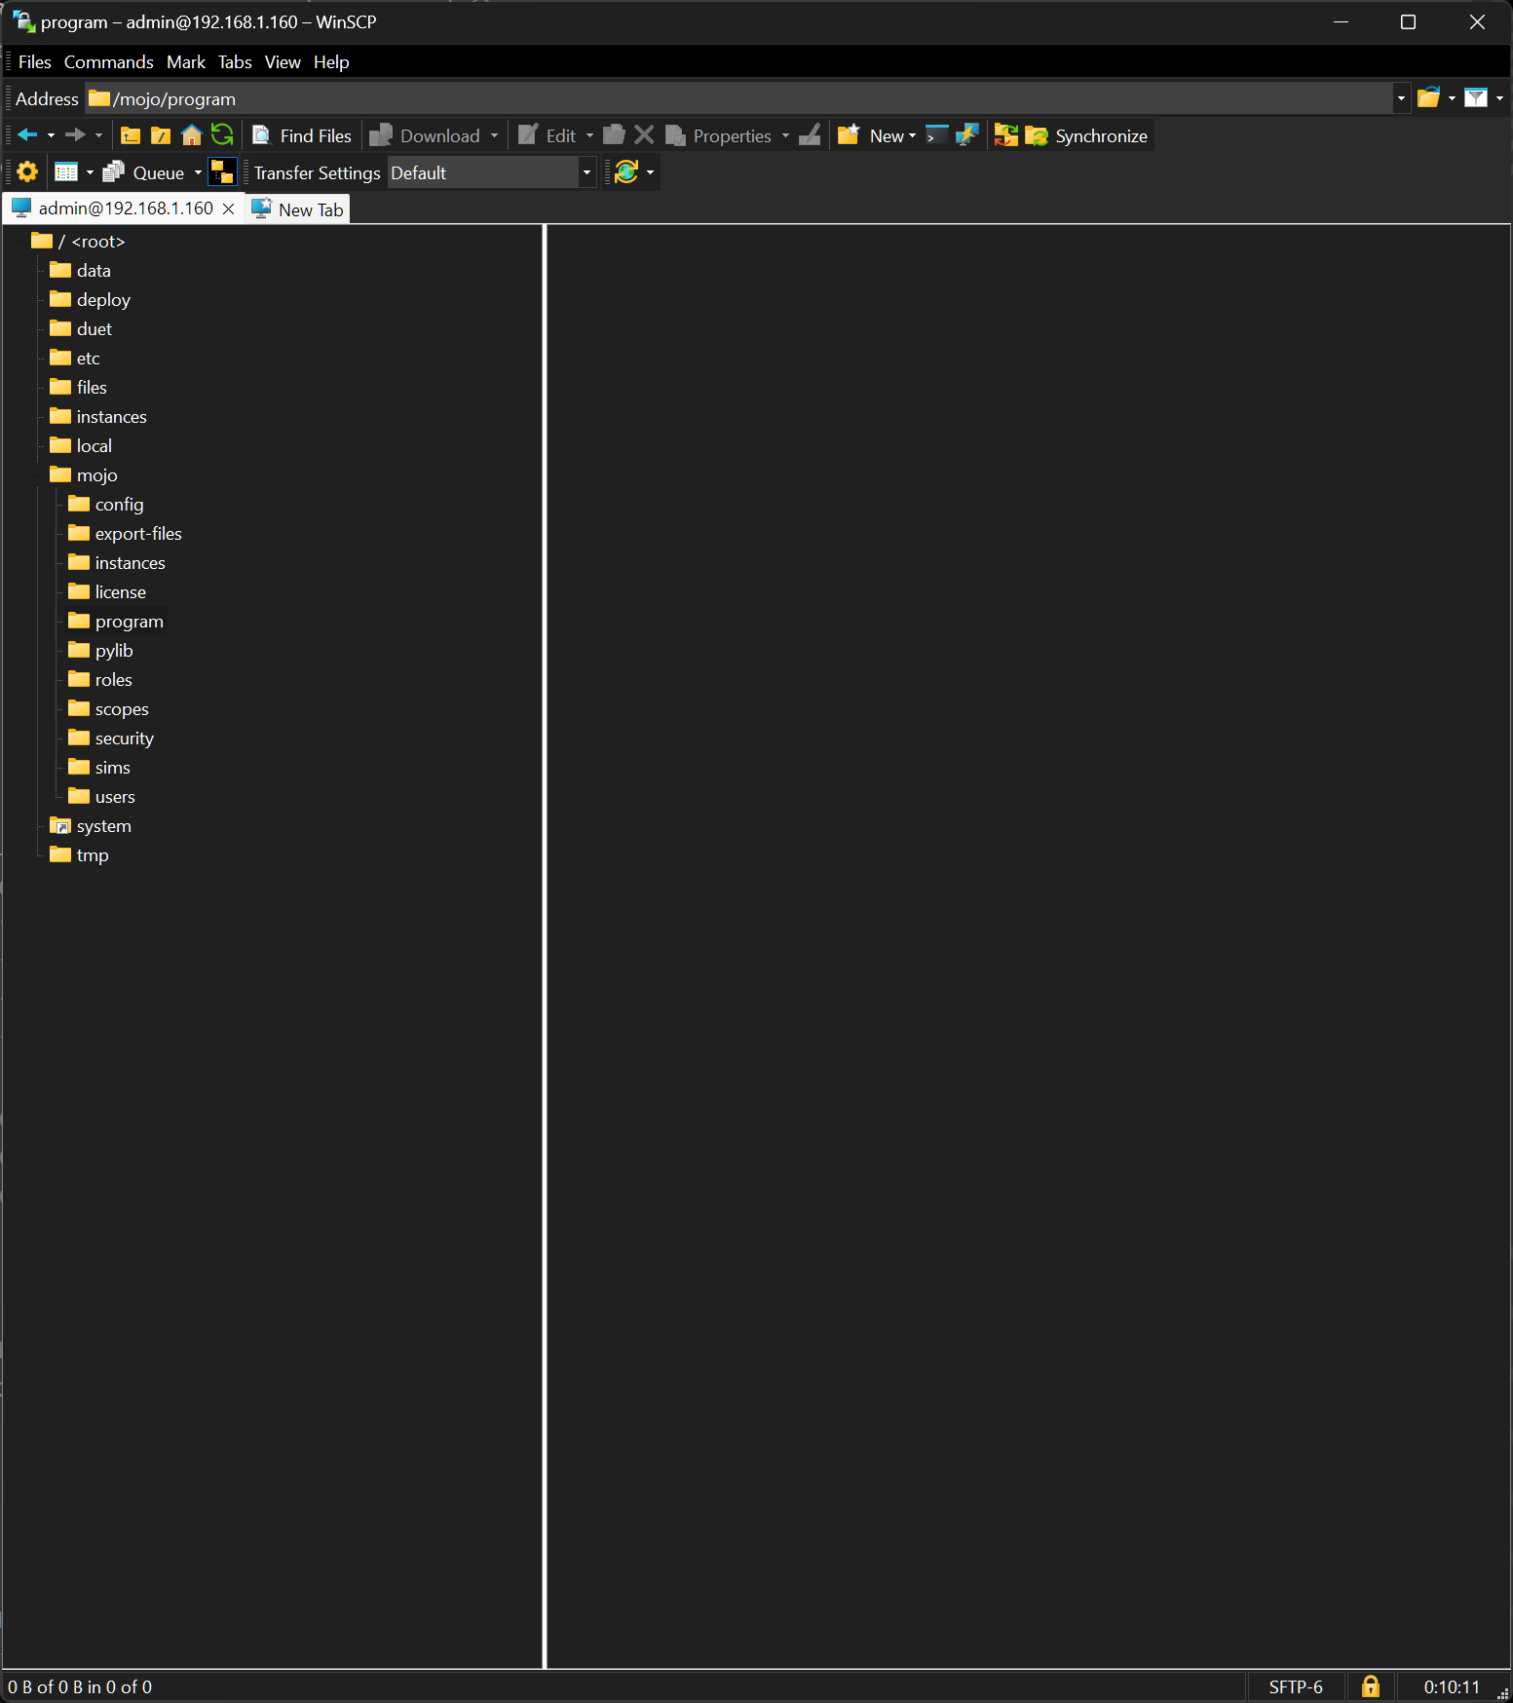Select the export-files folder
The height and width of the screenshot is (1703, 1513).
coord(126,533)
